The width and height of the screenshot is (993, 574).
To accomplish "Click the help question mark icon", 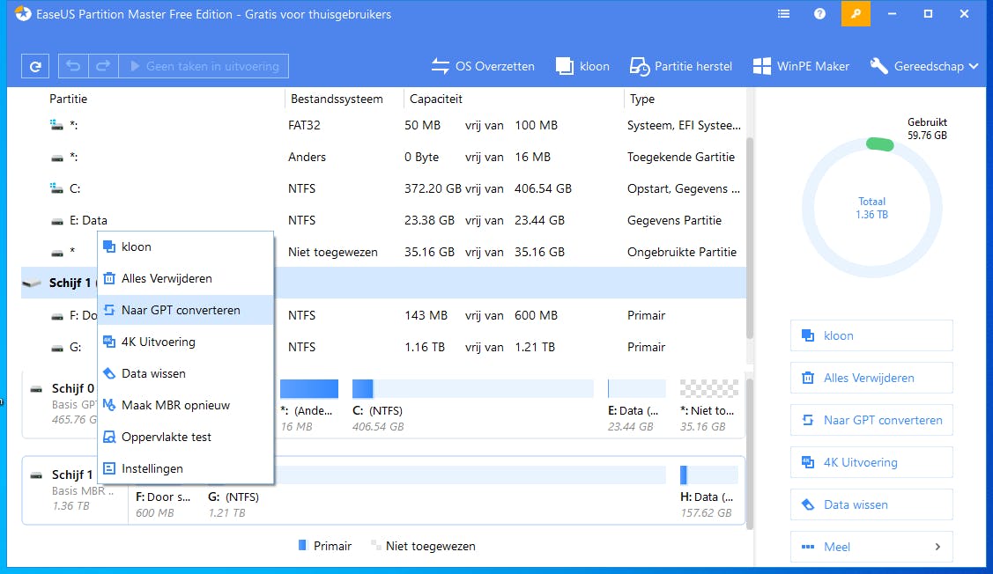I will click(819, 14).
